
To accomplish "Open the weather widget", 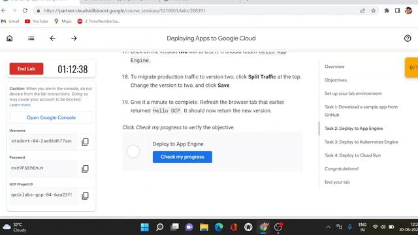I will (x=14, y=227).
